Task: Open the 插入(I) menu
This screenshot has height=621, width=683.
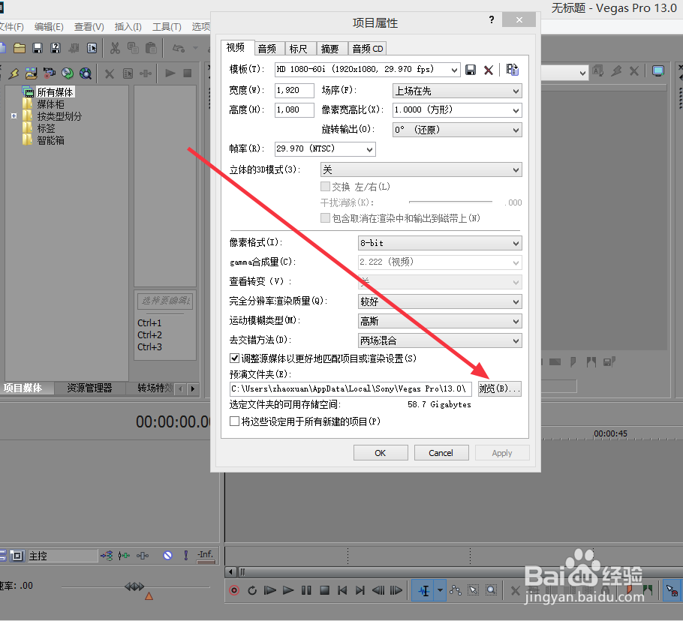Action: (128, 27)
